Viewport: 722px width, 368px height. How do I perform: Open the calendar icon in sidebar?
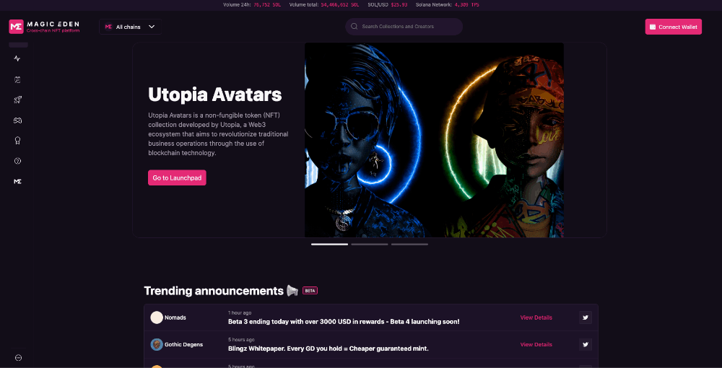tap(17, 79)
